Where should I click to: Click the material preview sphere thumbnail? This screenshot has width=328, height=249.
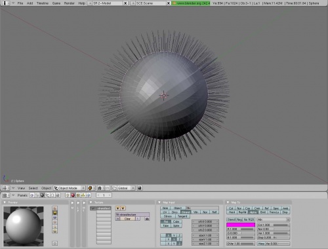[24, 226]
